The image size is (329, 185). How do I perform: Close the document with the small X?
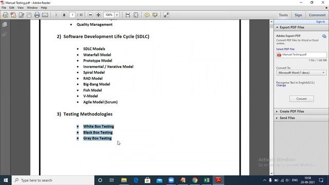(326, 8)
